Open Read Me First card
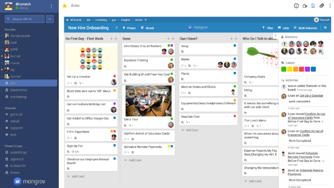Image resolution: width=334 pixels, height=188 pixels. pyautogui.click(x=208, y=119)
